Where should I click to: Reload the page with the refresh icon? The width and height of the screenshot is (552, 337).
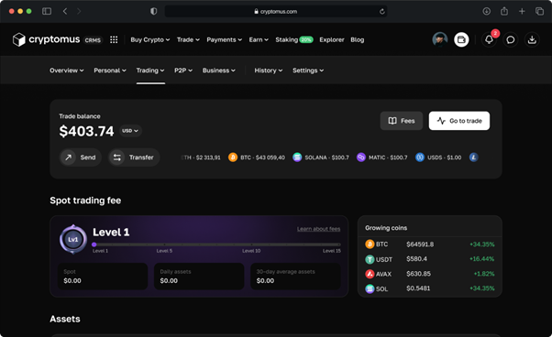point(382,12)
